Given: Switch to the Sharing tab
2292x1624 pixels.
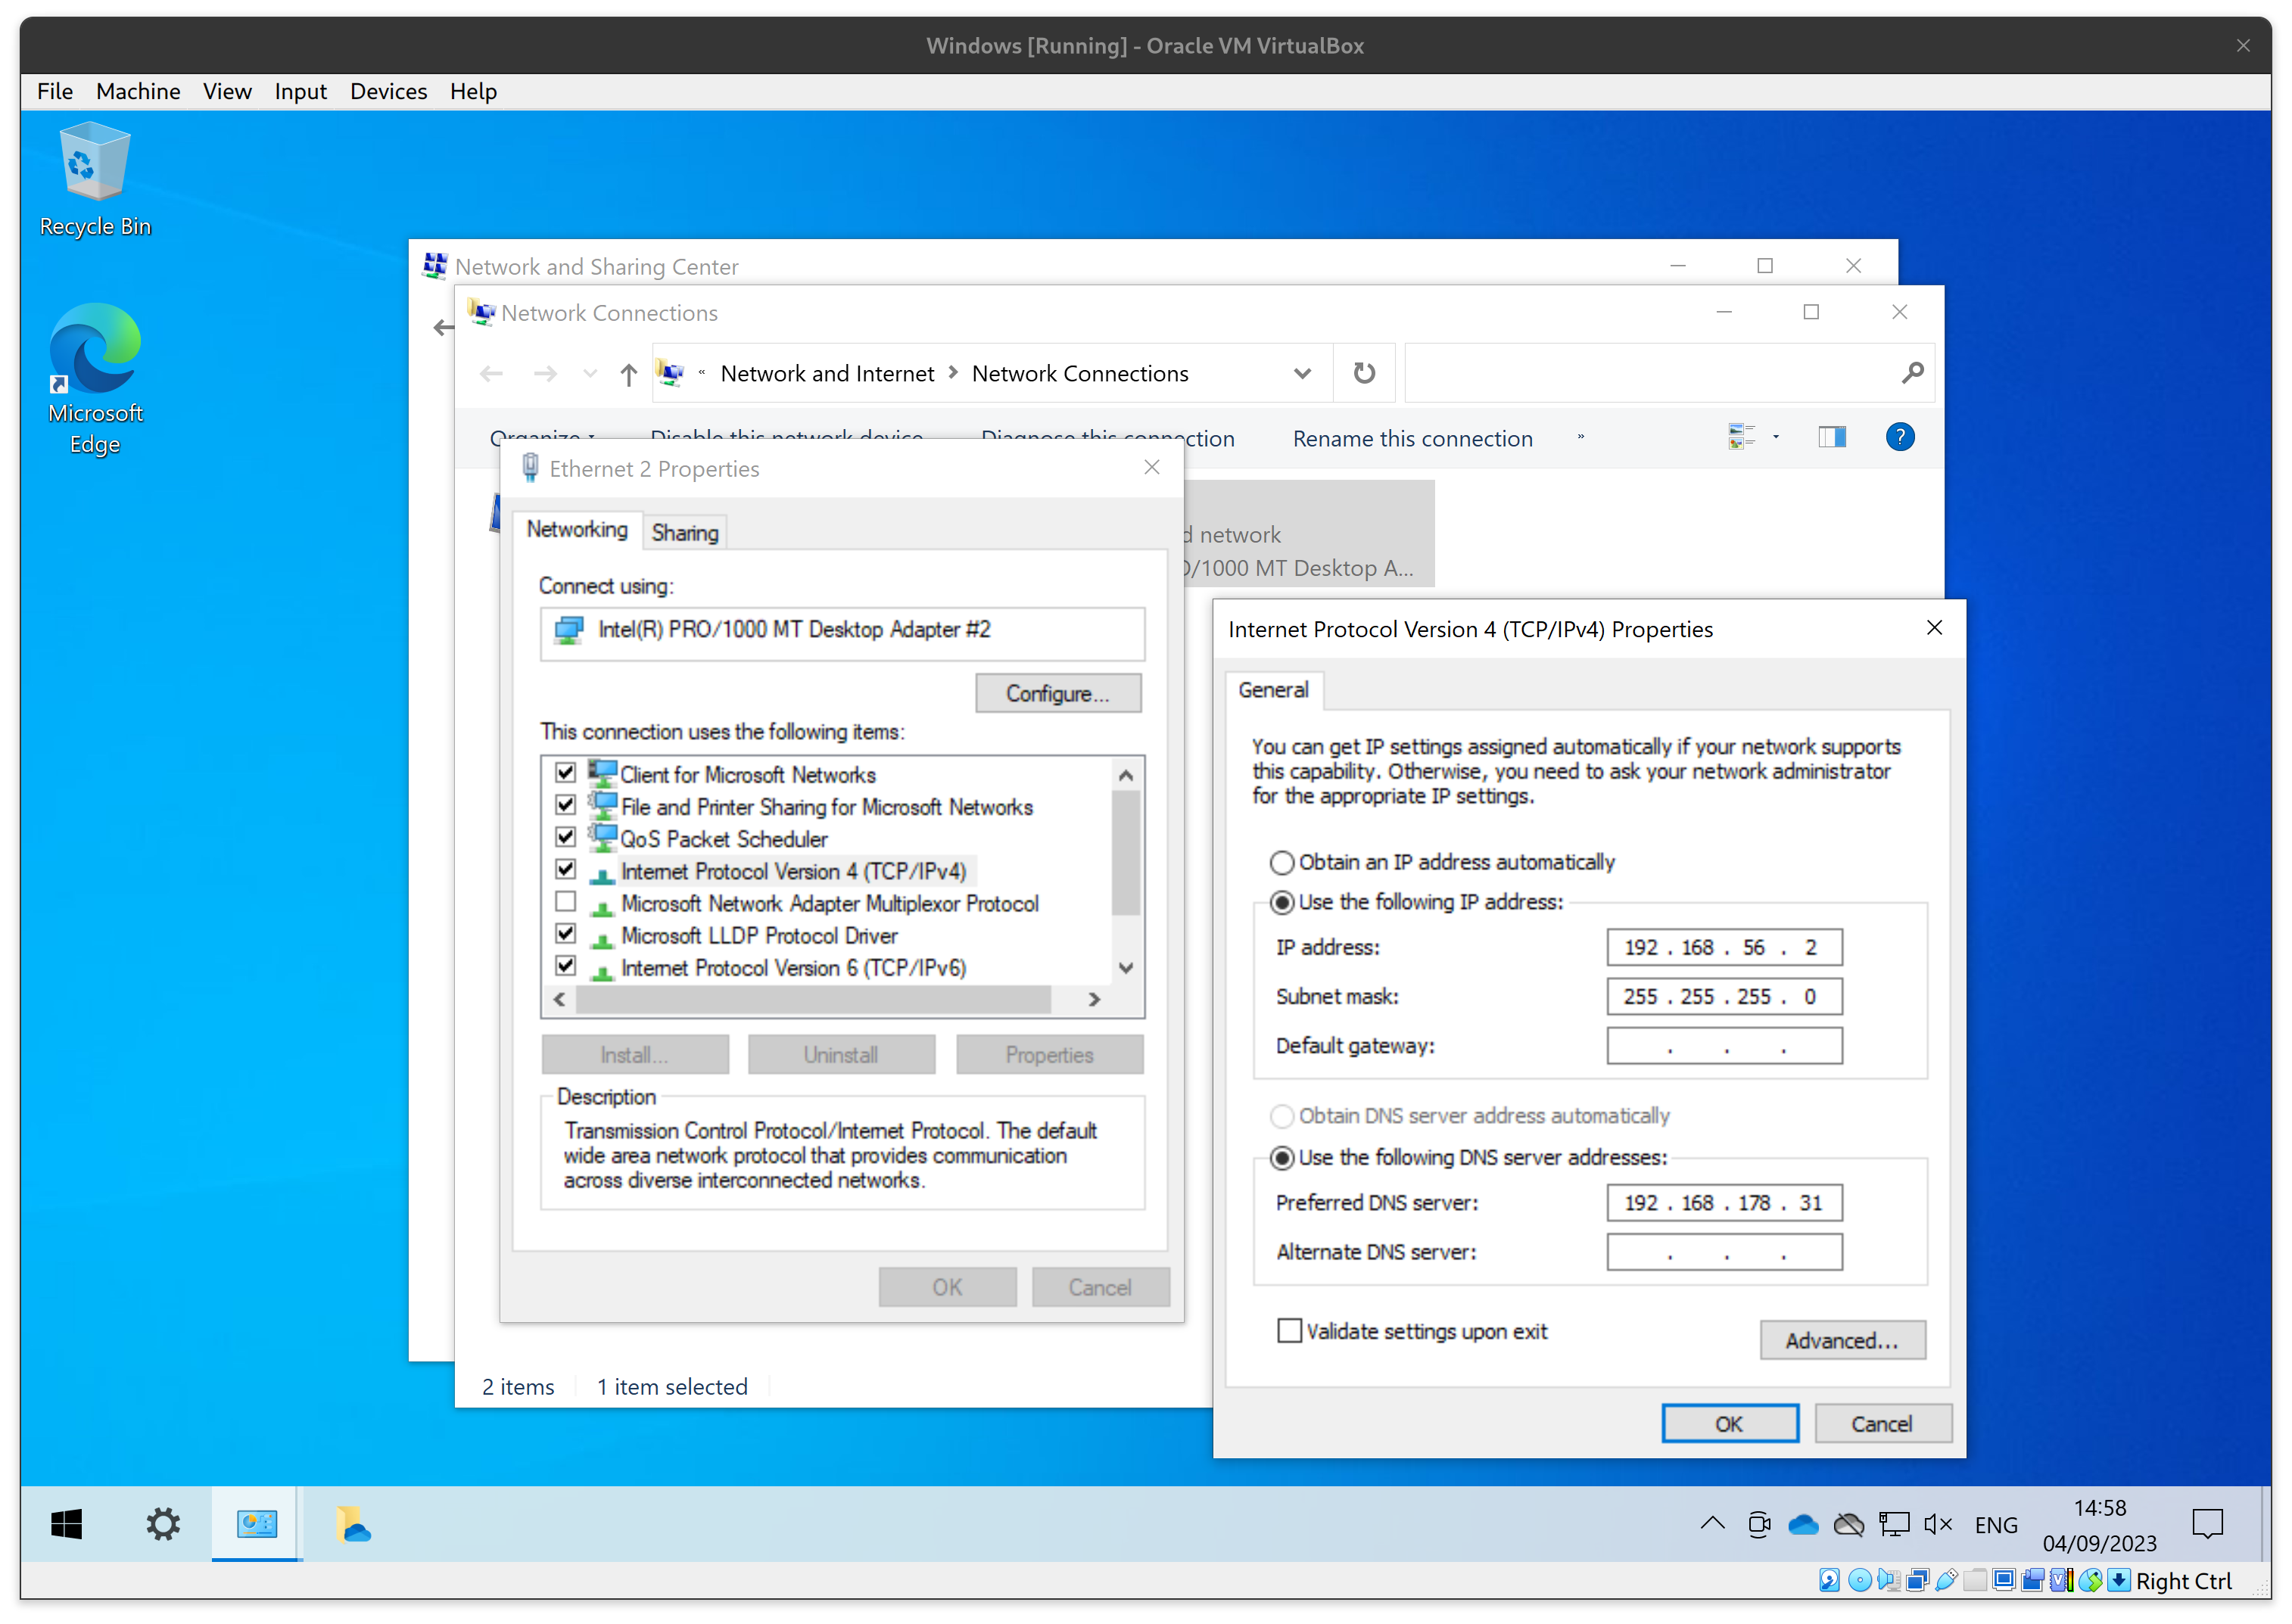Looking at the screenshot, I should coord(684,531).
